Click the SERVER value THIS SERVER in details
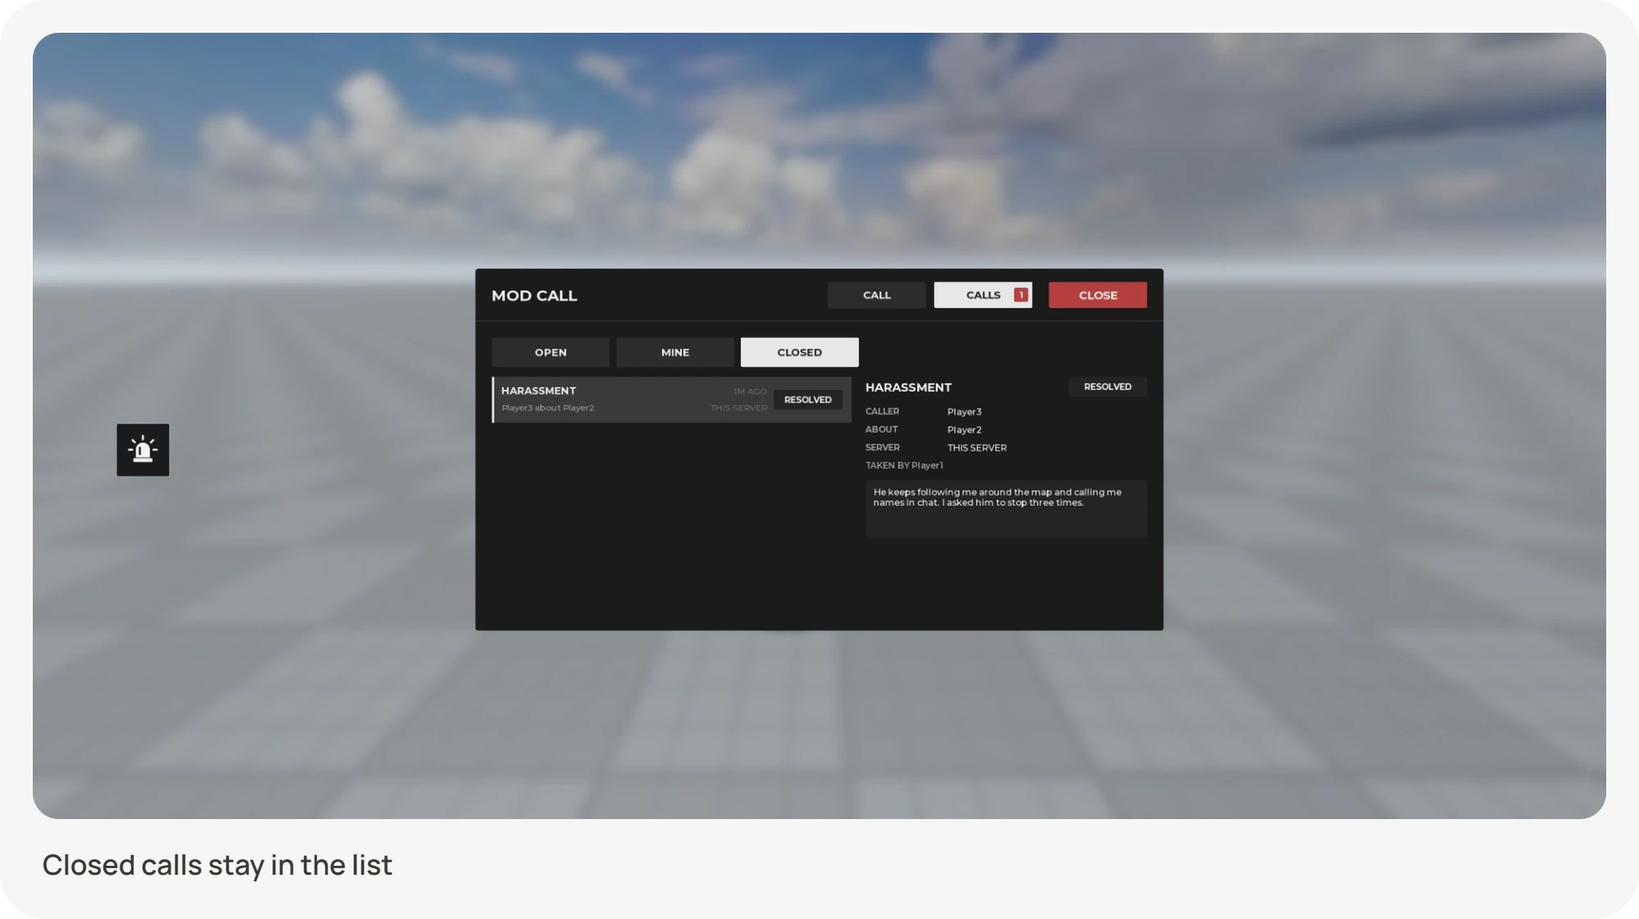 point(977,448)
